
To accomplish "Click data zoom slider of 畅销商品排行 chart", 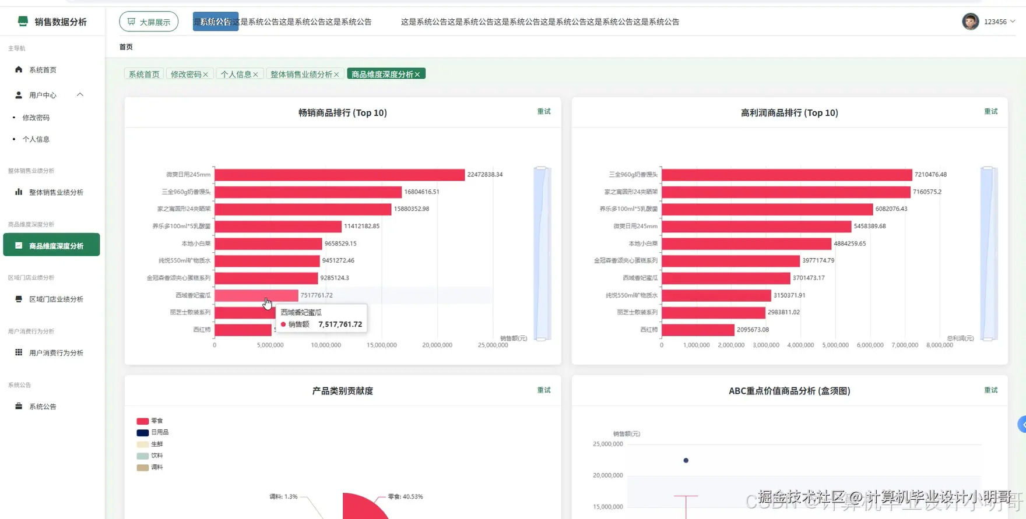I will tap(542, 253).
